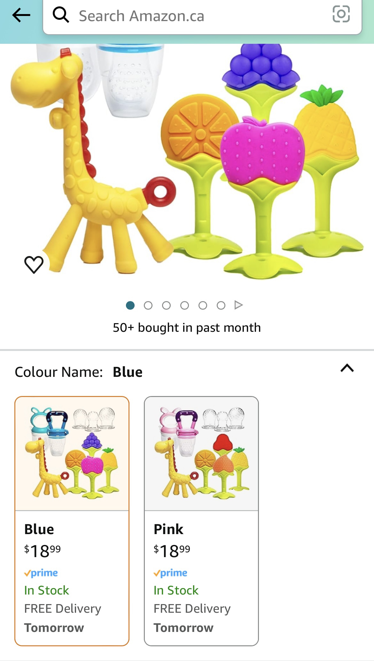This screenshot has height=661, width=374.
Task: Choose the Pink colour option card
Action: pyautogui.click(x=201, y=521)
